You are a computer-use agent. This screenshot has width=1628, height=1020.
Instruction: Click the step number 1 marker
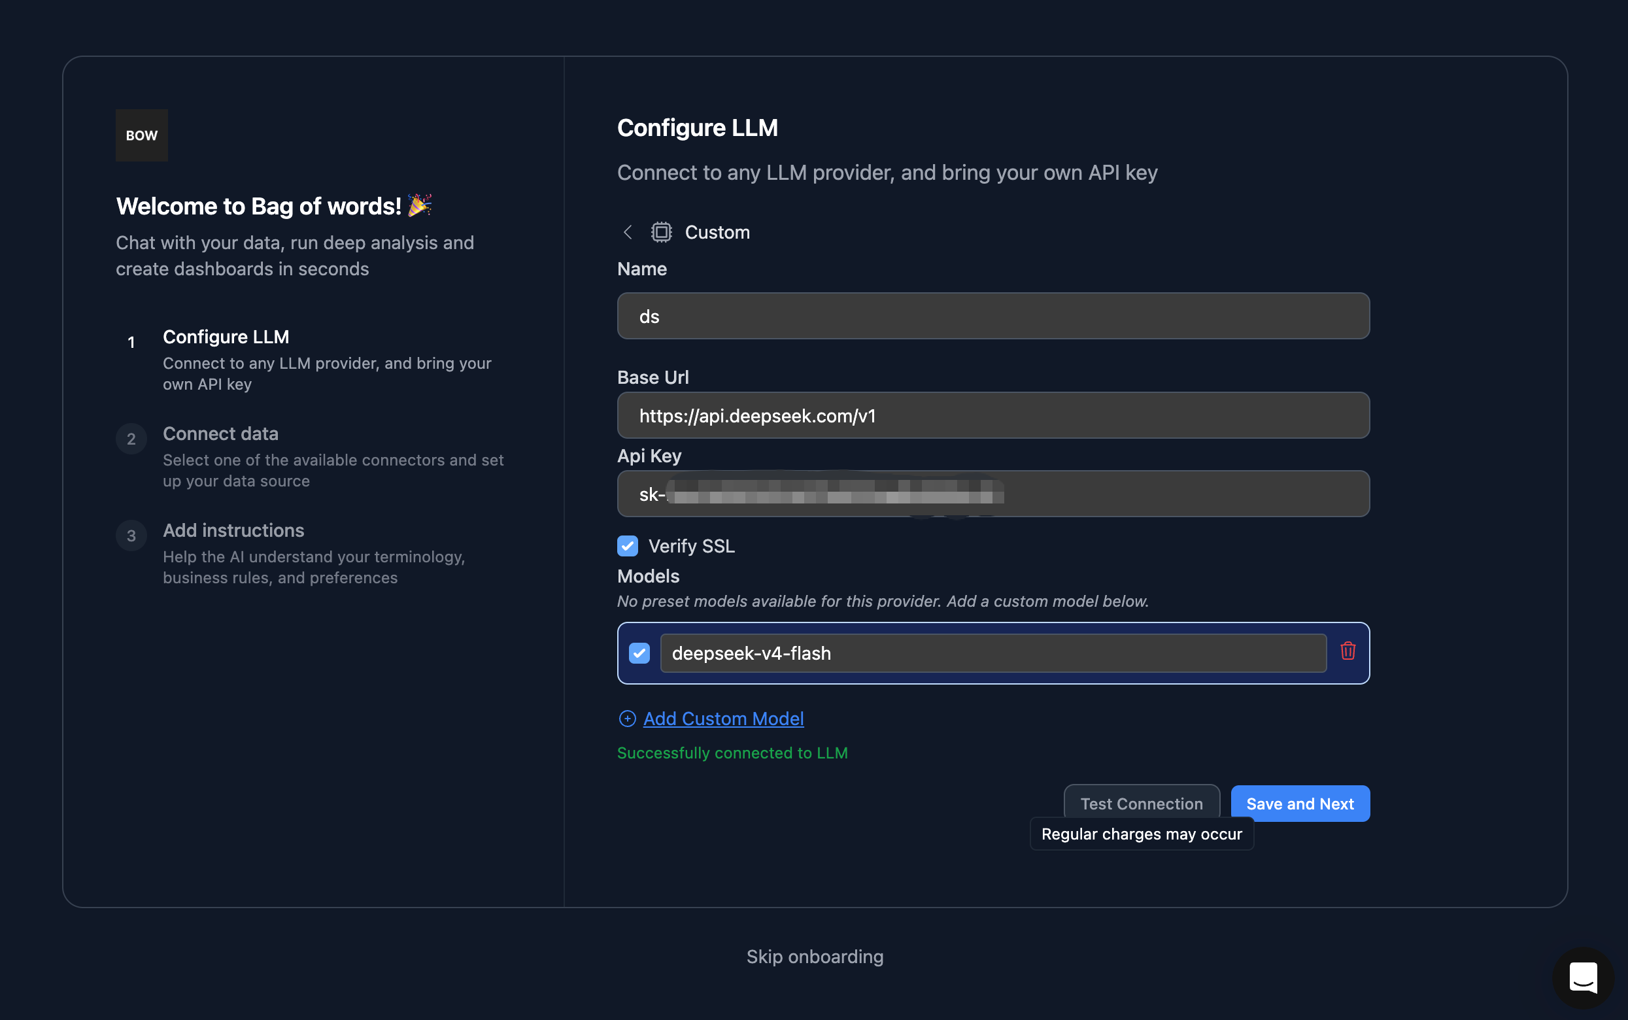point(131,342)
